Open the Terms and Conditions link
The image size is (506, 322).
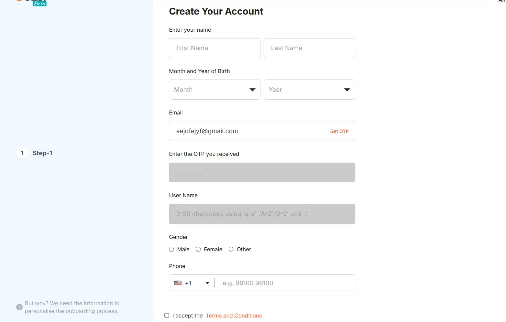(234, 316)
